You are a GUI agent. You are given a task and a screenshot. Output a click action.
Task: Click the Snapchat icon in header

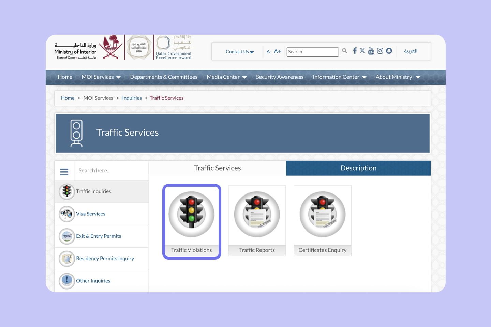(389, 51)
